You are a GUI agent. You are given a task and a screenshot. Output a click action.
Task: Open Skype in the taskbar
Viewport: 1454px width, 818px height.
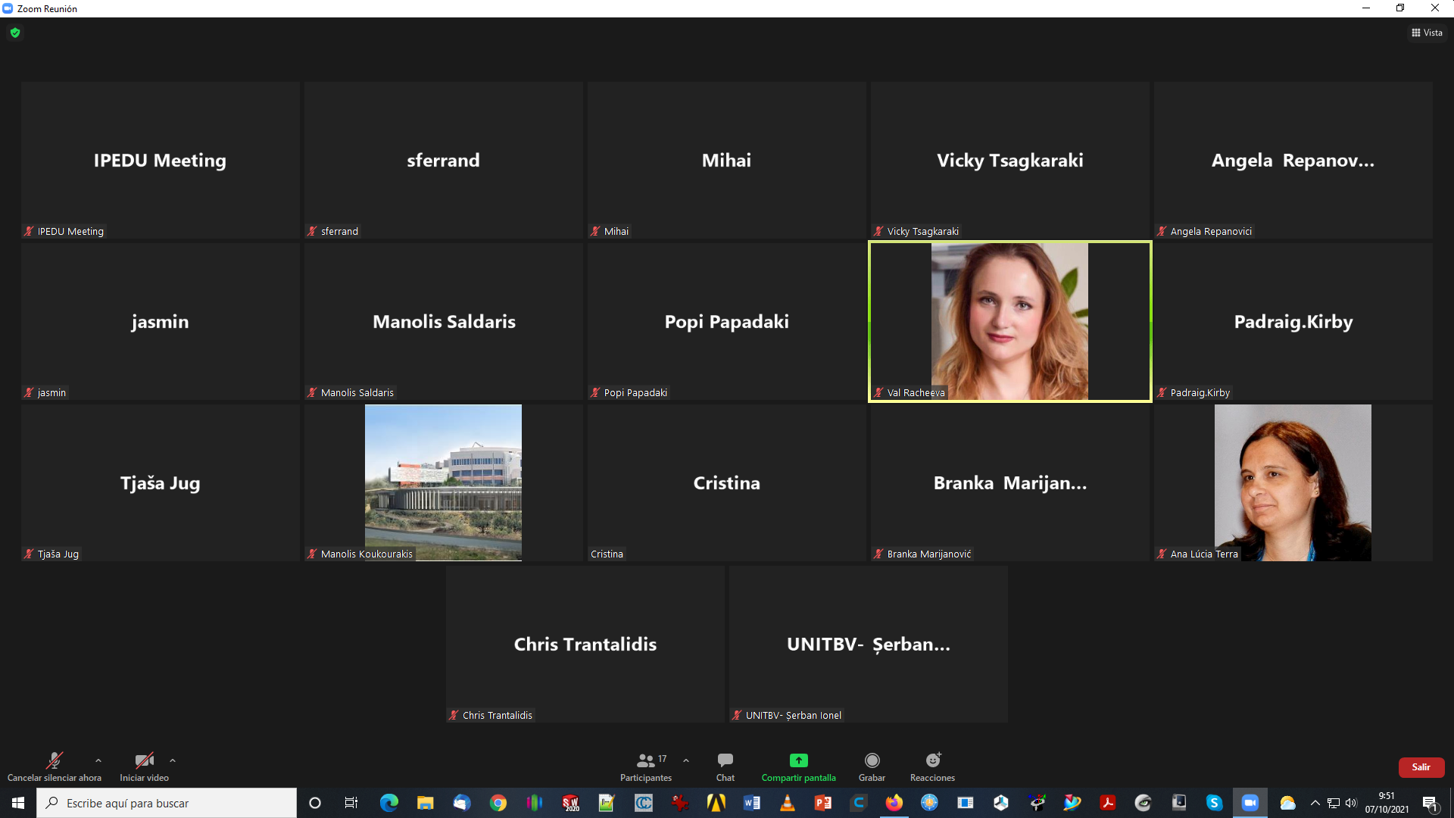pyautogui.click(x=1214, y=803)
